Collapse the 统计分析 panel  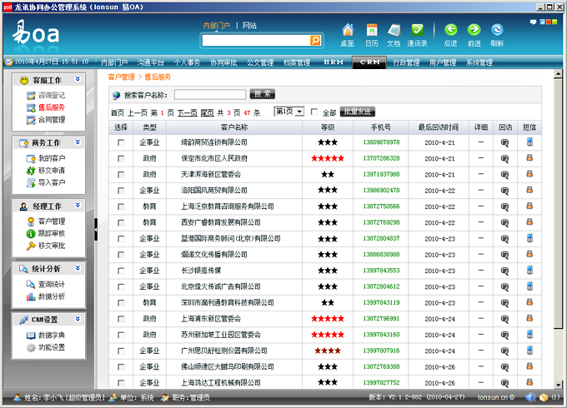click(x=78, y=268)
